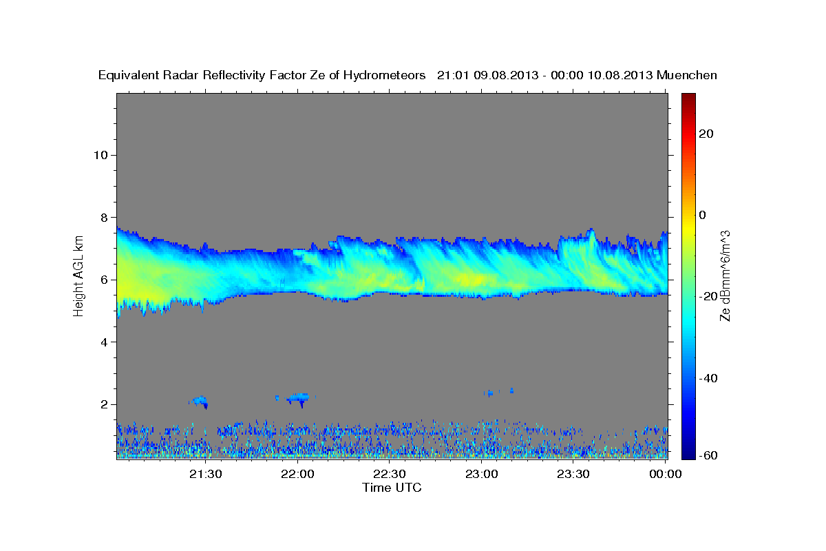Click the 00:00 time tick label
The image size is (826, 551).
click(665, 474)
